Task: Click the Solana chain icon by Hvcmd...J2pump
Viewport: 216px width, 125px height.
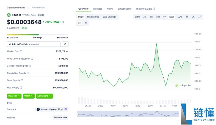Action: pos(38,109)
